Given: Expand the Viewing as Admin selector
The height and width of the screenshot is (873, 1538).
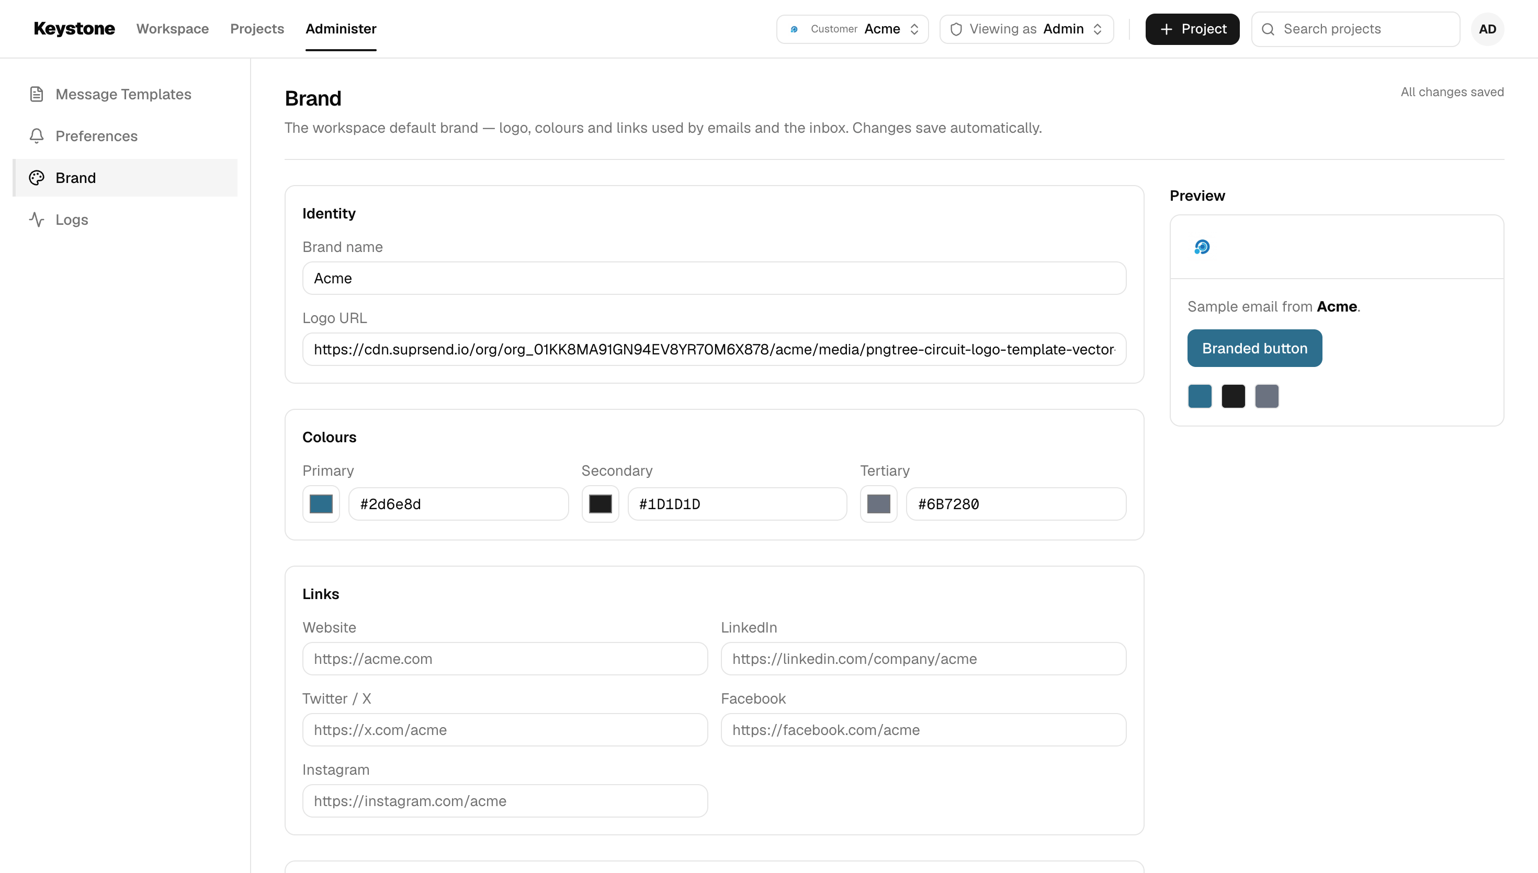Looking at the screenshot, I should (1026, 29).
